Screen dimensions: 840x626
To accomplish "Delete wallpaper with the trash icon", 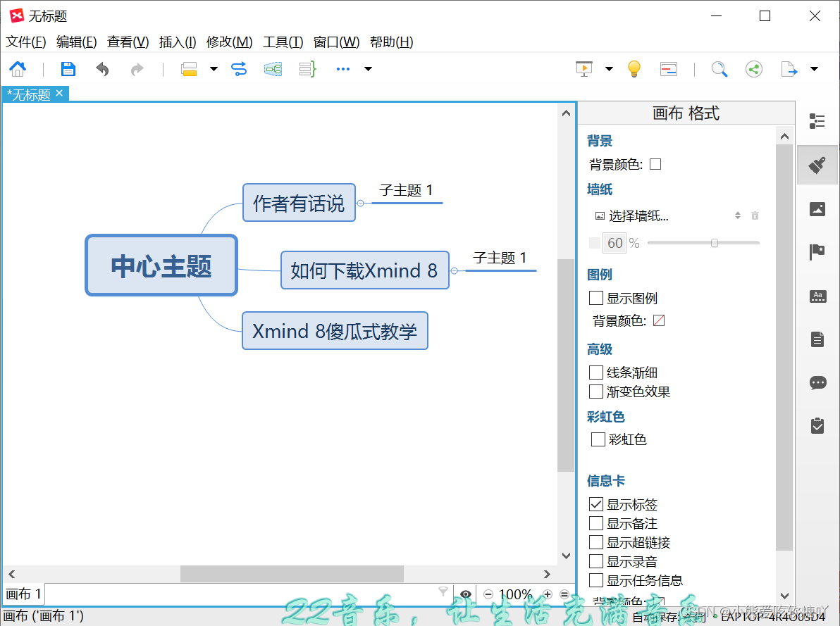I will pos(755,215).
